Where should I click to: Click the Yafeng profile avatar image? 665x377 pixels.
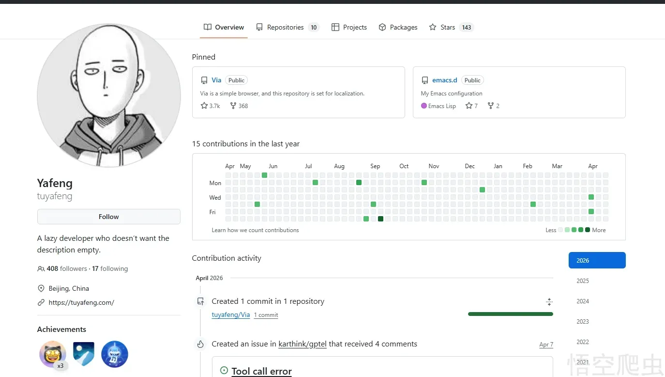109,95
